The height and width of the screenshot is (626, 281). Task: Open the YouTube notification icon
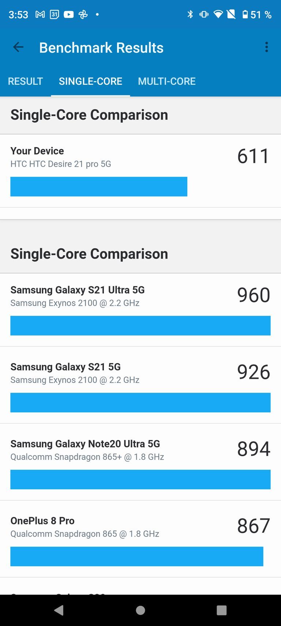point(69,14)
